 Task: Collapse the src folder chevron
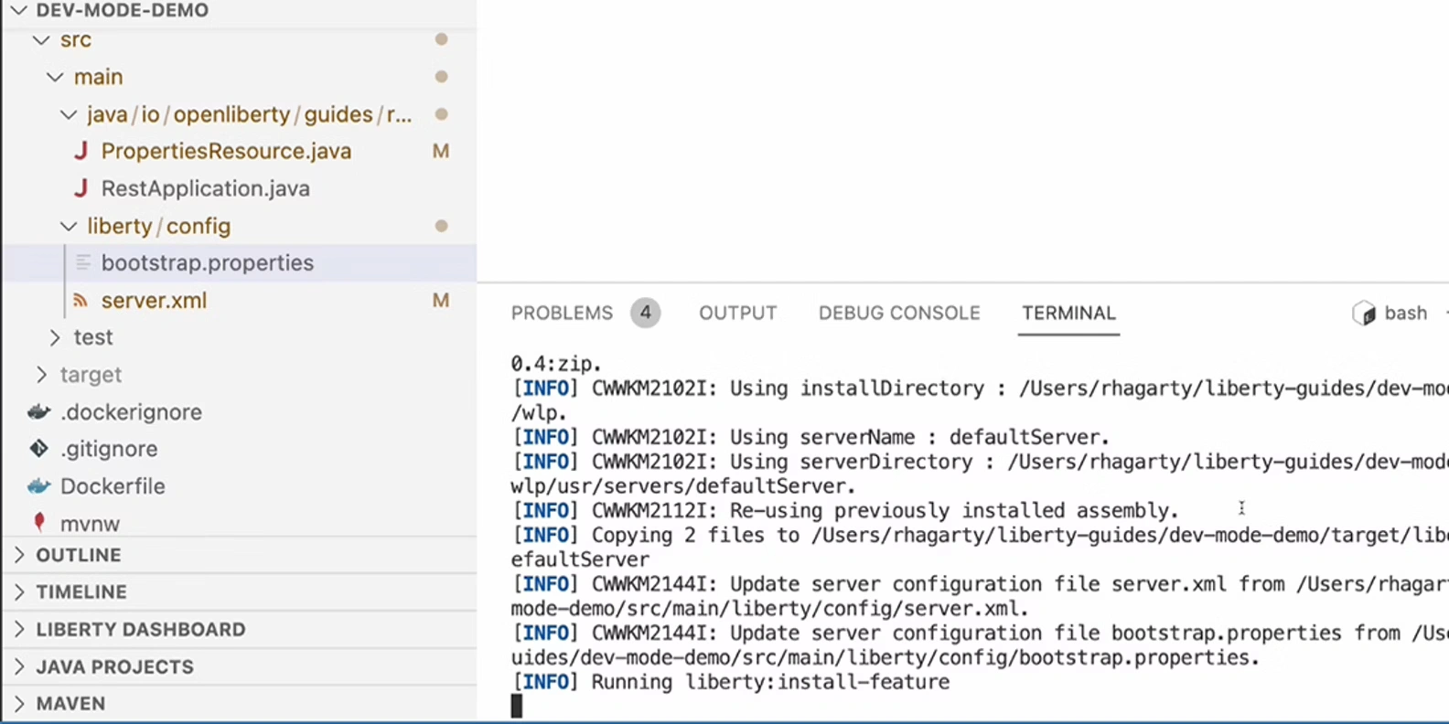tap(41, 40)
